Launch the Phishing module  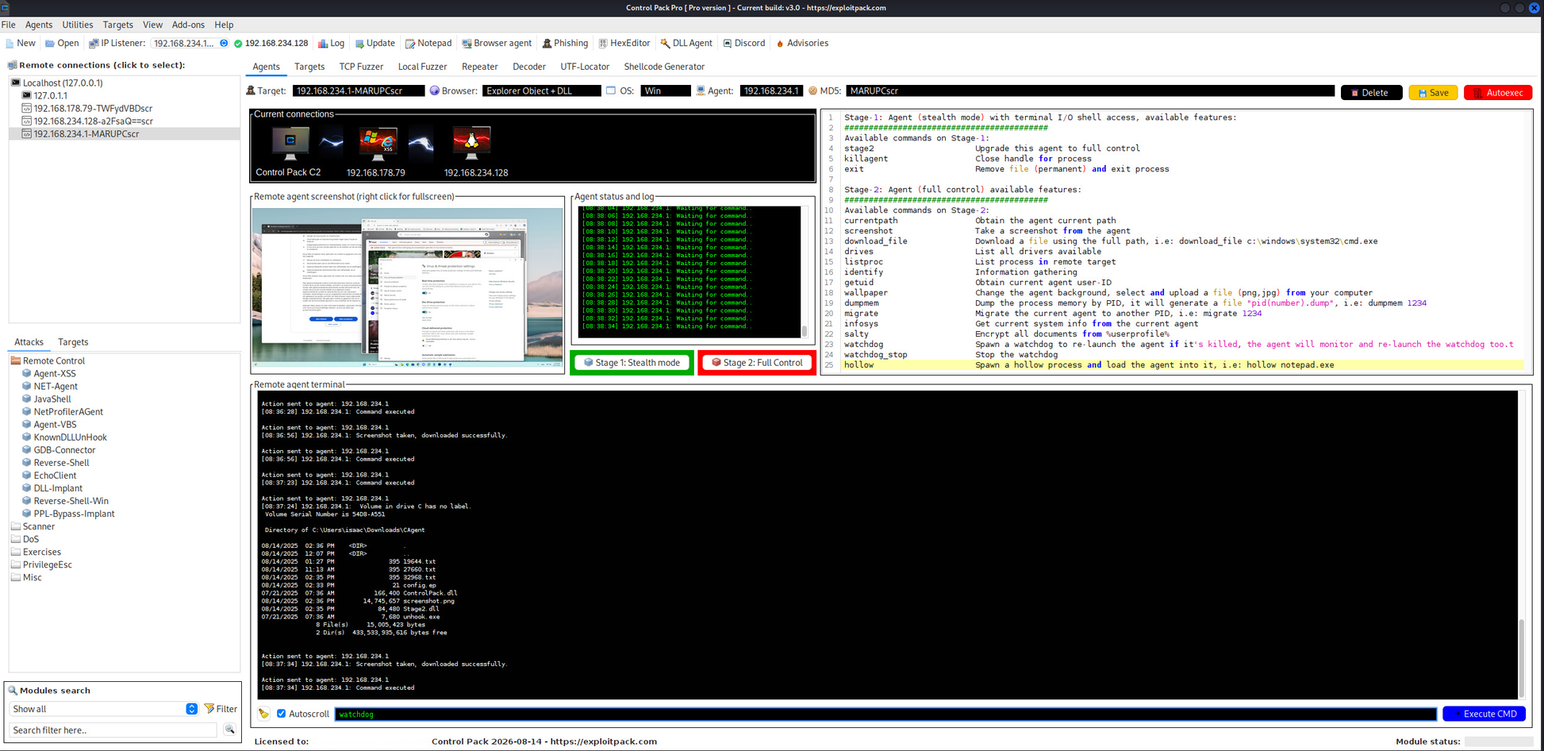[x=565, y=44]
